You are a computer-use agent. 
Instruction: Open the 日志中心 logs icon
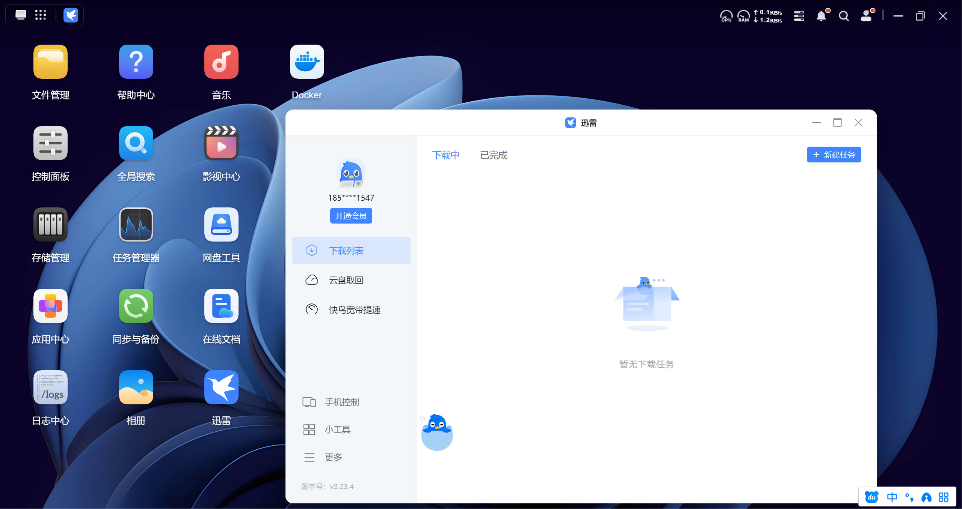coord(50,387)
